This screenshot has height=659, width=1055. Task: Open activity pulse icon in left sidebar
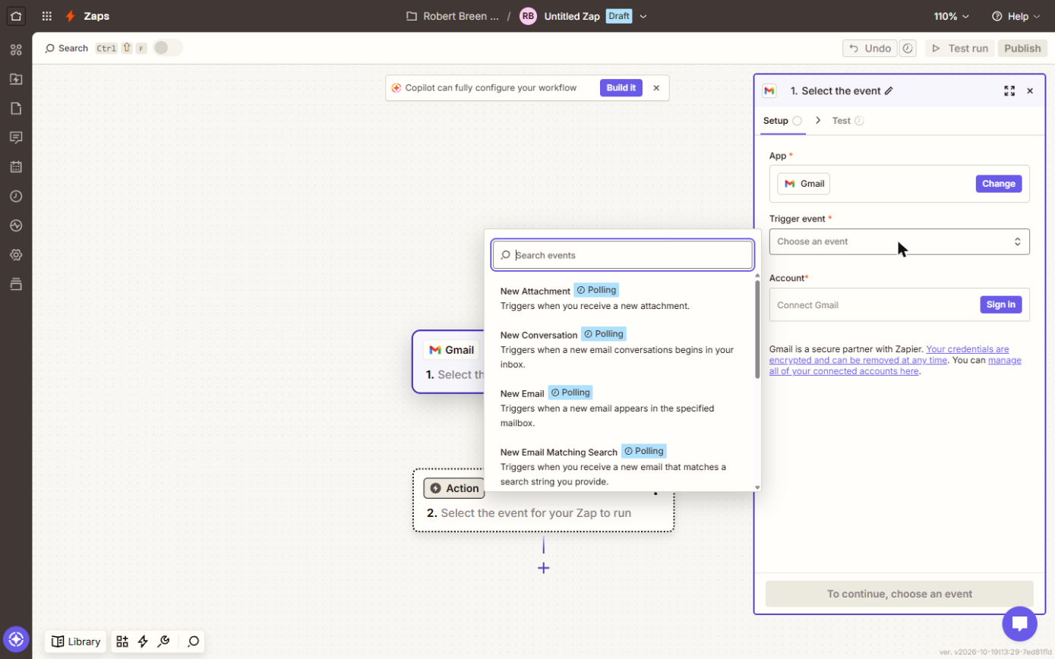point(16,225)
